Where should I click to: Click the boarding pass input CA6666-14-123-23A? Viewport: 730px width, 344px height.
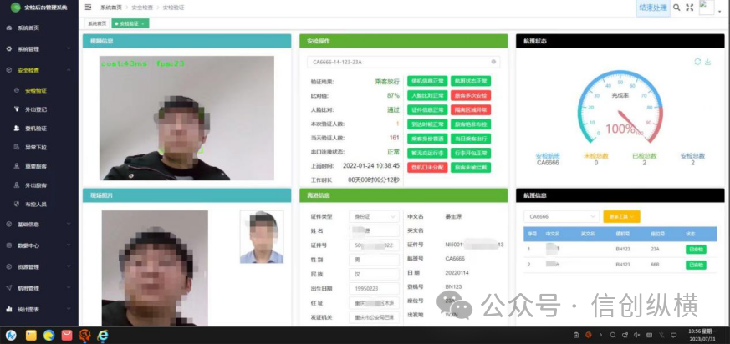(403, 62)
